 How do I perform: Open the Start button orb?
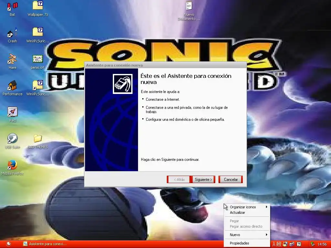click(8, 244)
